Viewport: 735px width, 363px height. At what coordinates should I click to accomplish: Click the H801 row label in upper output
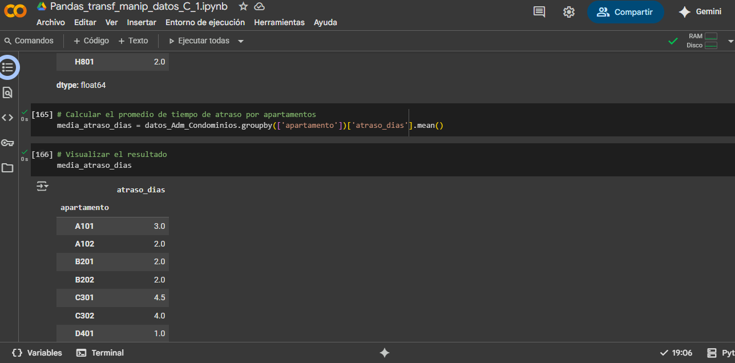click(84, 62)
